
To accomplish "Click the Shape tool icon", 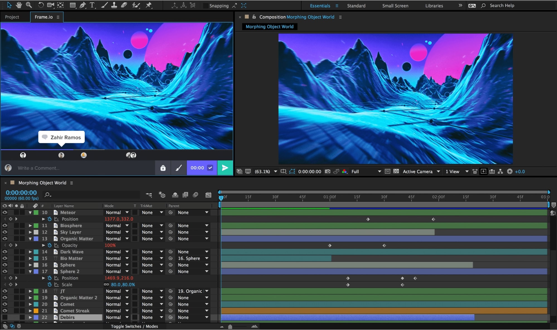I will (72, 6).
